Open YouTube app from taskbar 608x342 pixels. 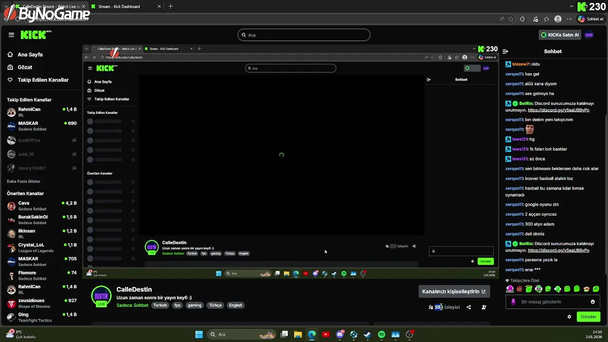pyautogui.click(x=326, y=334)
